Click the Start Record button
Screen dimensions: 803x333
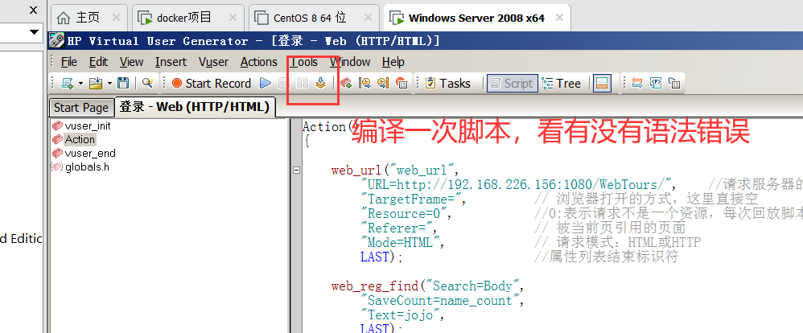pyautogui.click(x=211, y=83)
